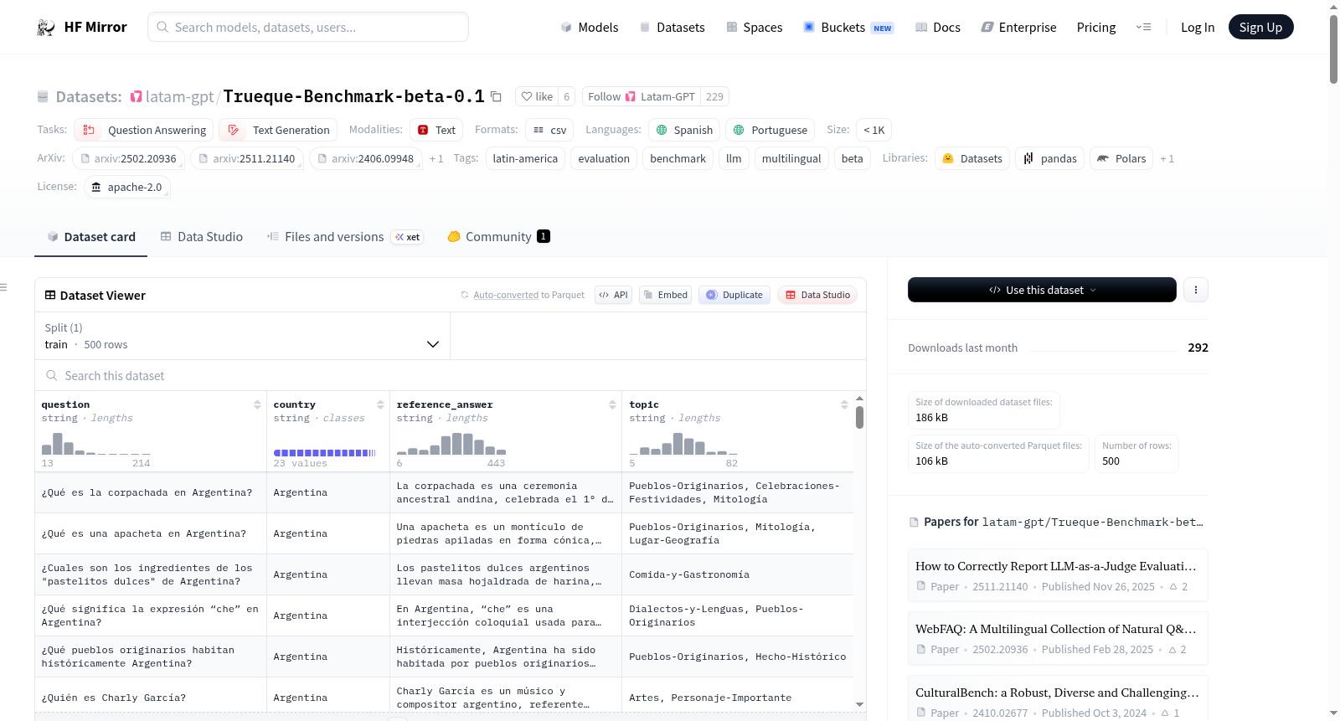This screenshot has width=1340, height=721.
Task: Expand additional libraries +1
Action: pyautogui.click(x=1167, y=159)
